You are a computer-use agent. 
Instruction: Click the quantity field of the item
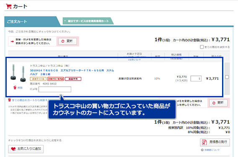tap(196, 78)
